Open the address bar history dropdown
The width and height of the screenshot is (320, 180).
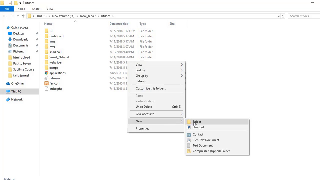pyautogui.click(x=279, y=16)
